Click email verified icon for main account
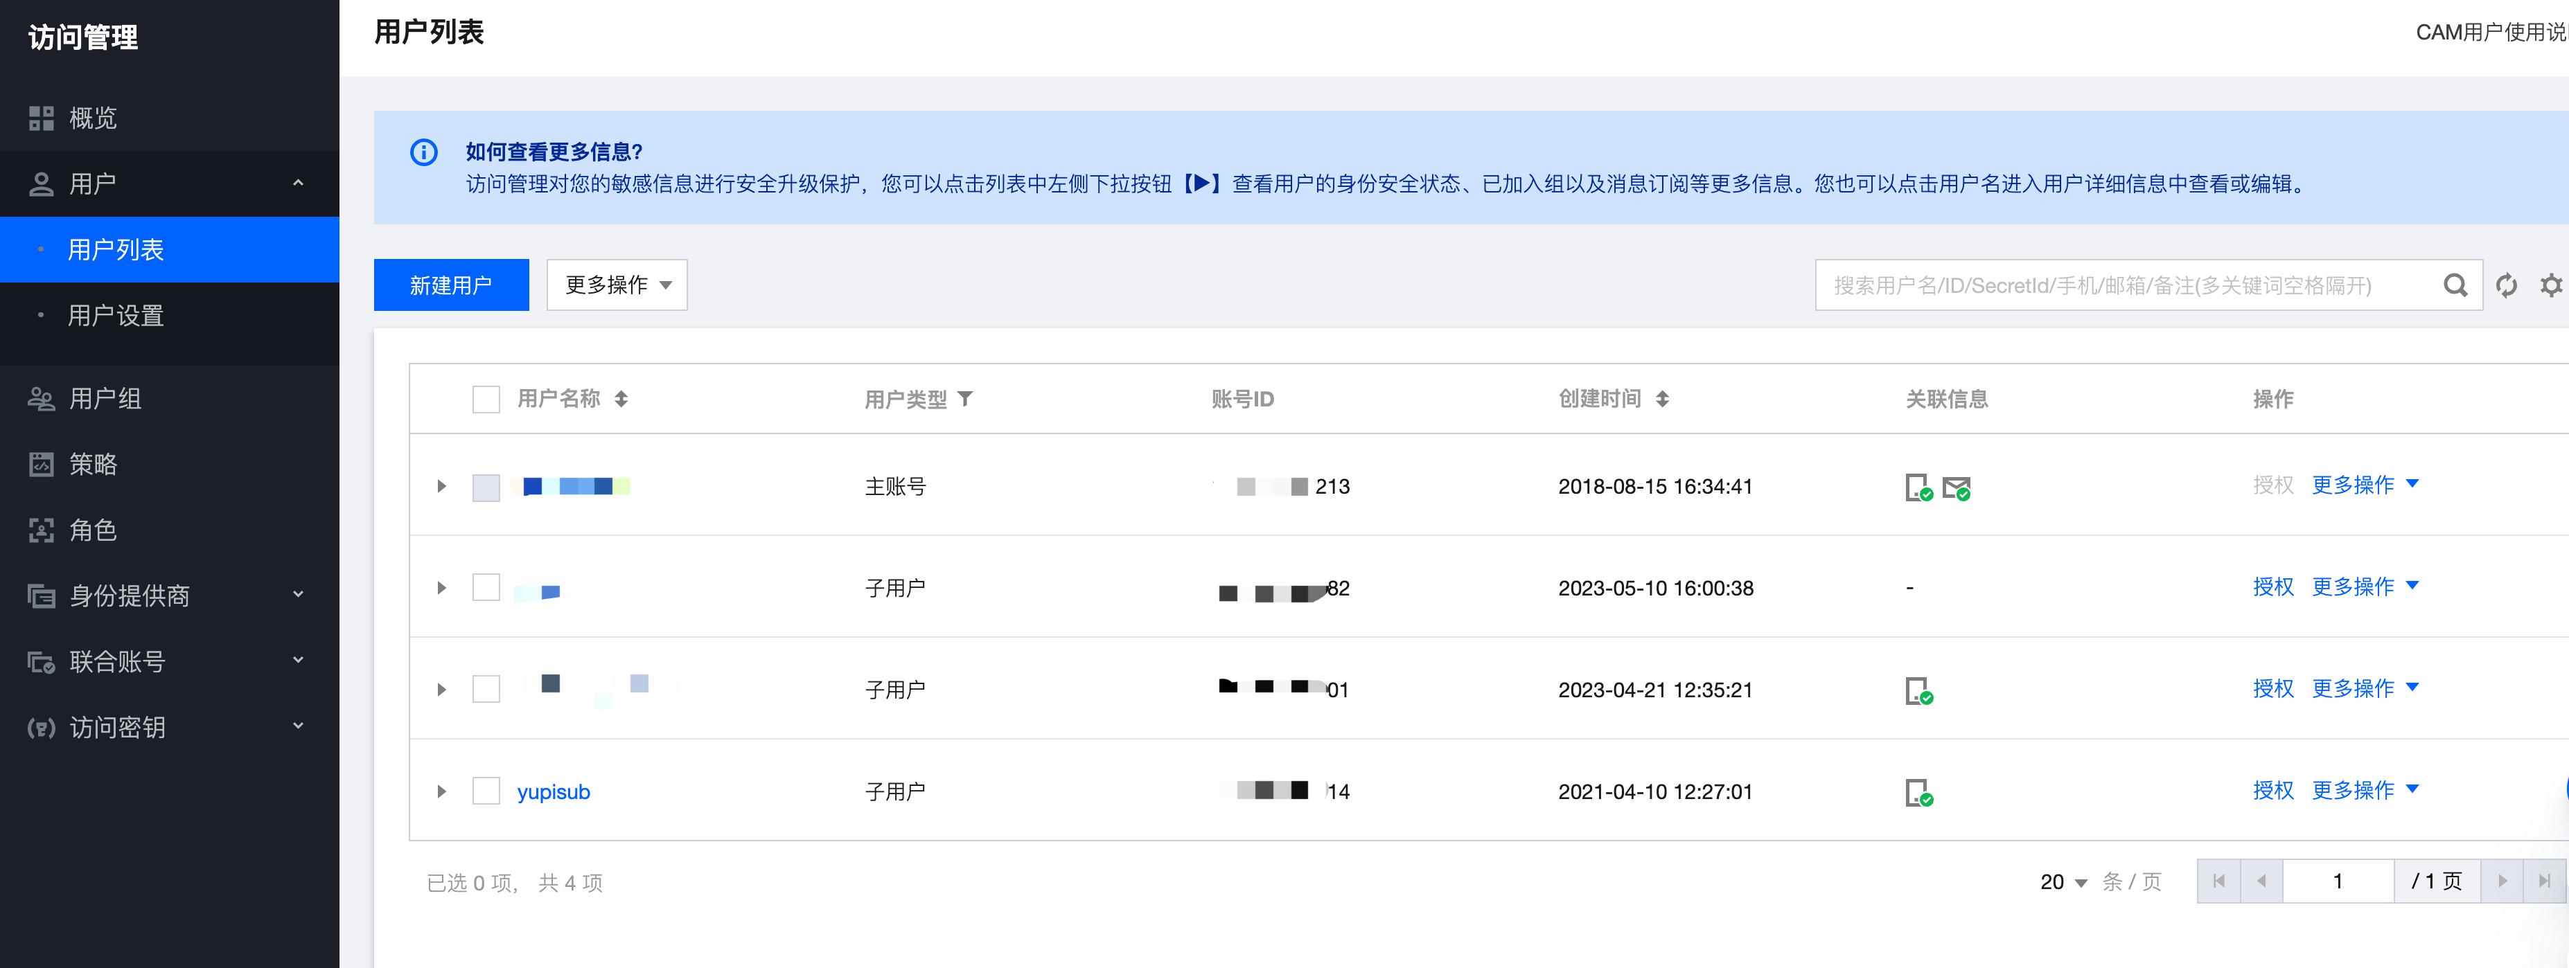 [1956, 488]
